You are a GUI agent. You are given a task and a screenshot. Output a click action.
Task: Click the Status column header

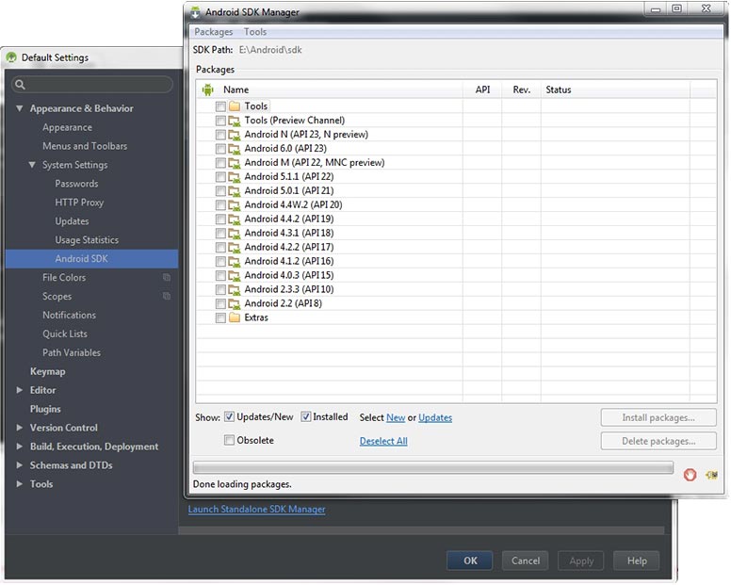pos(615,89)
